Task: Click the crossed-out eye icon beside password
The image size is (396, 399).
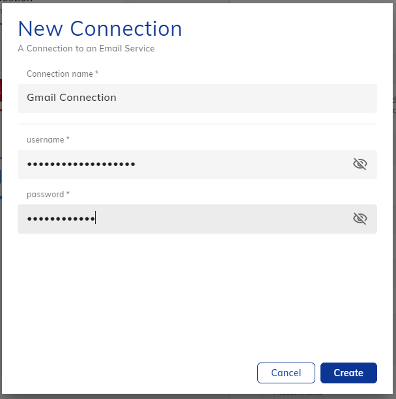Action: [x=360, y=219]
